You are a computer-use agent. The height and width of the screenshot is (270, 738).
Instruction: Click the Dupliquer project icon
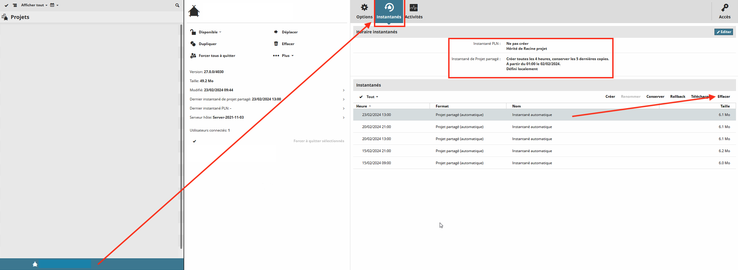pyautogui.click(x=193, y=44)
